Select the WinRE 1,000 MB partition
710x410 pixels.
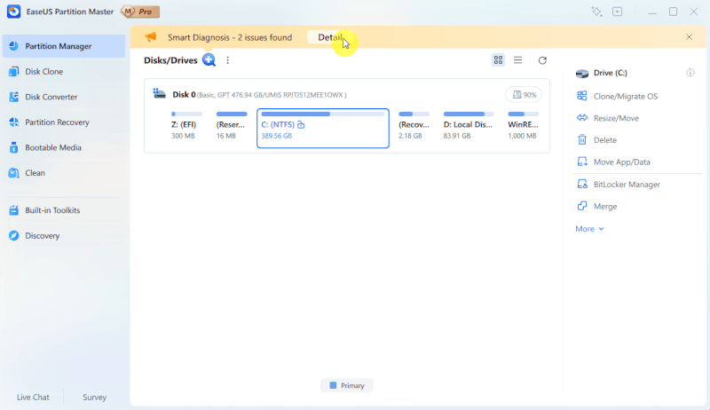point(523,126)
